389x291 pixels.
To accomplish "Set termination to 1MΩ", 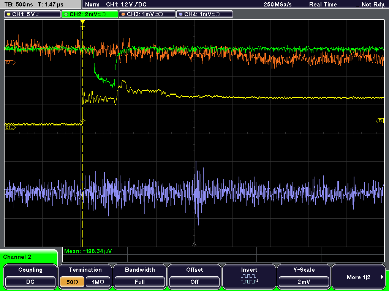I will 98,282.
